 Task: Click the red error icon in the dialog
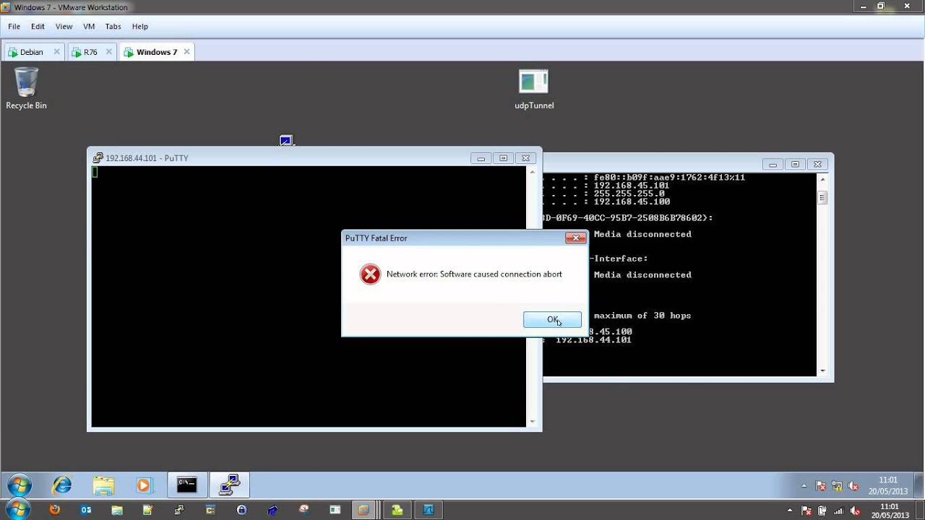coord(370,274)
